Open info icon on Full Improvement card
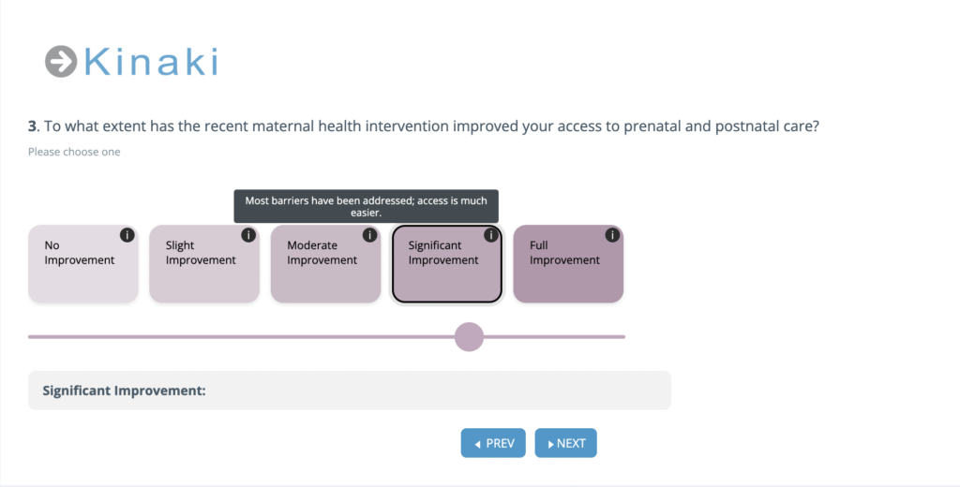Screen dimensions: 960x487 611,235
